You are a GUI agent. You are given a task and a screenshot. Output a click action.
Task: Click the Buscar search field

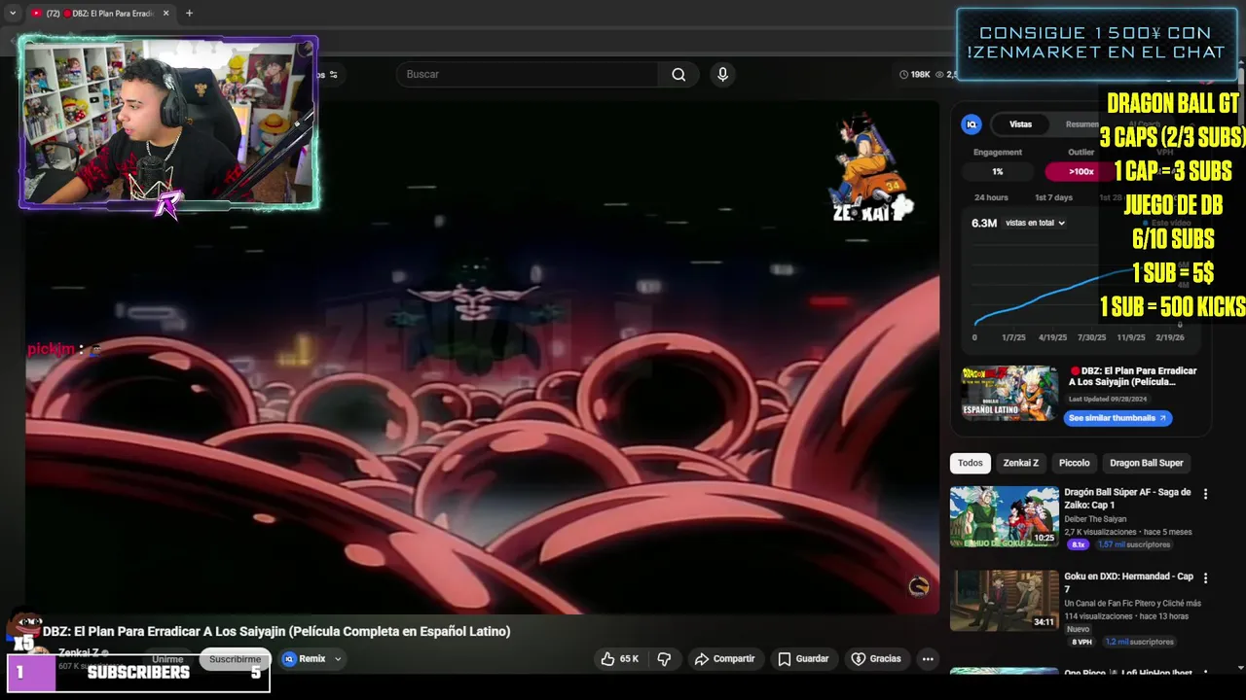pyautogui.click(x=528, y=74)
